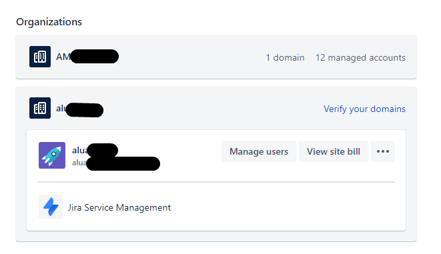Click the Jira Service Management product name
This screenshot has height=254, width=441.
coord(119,207)
